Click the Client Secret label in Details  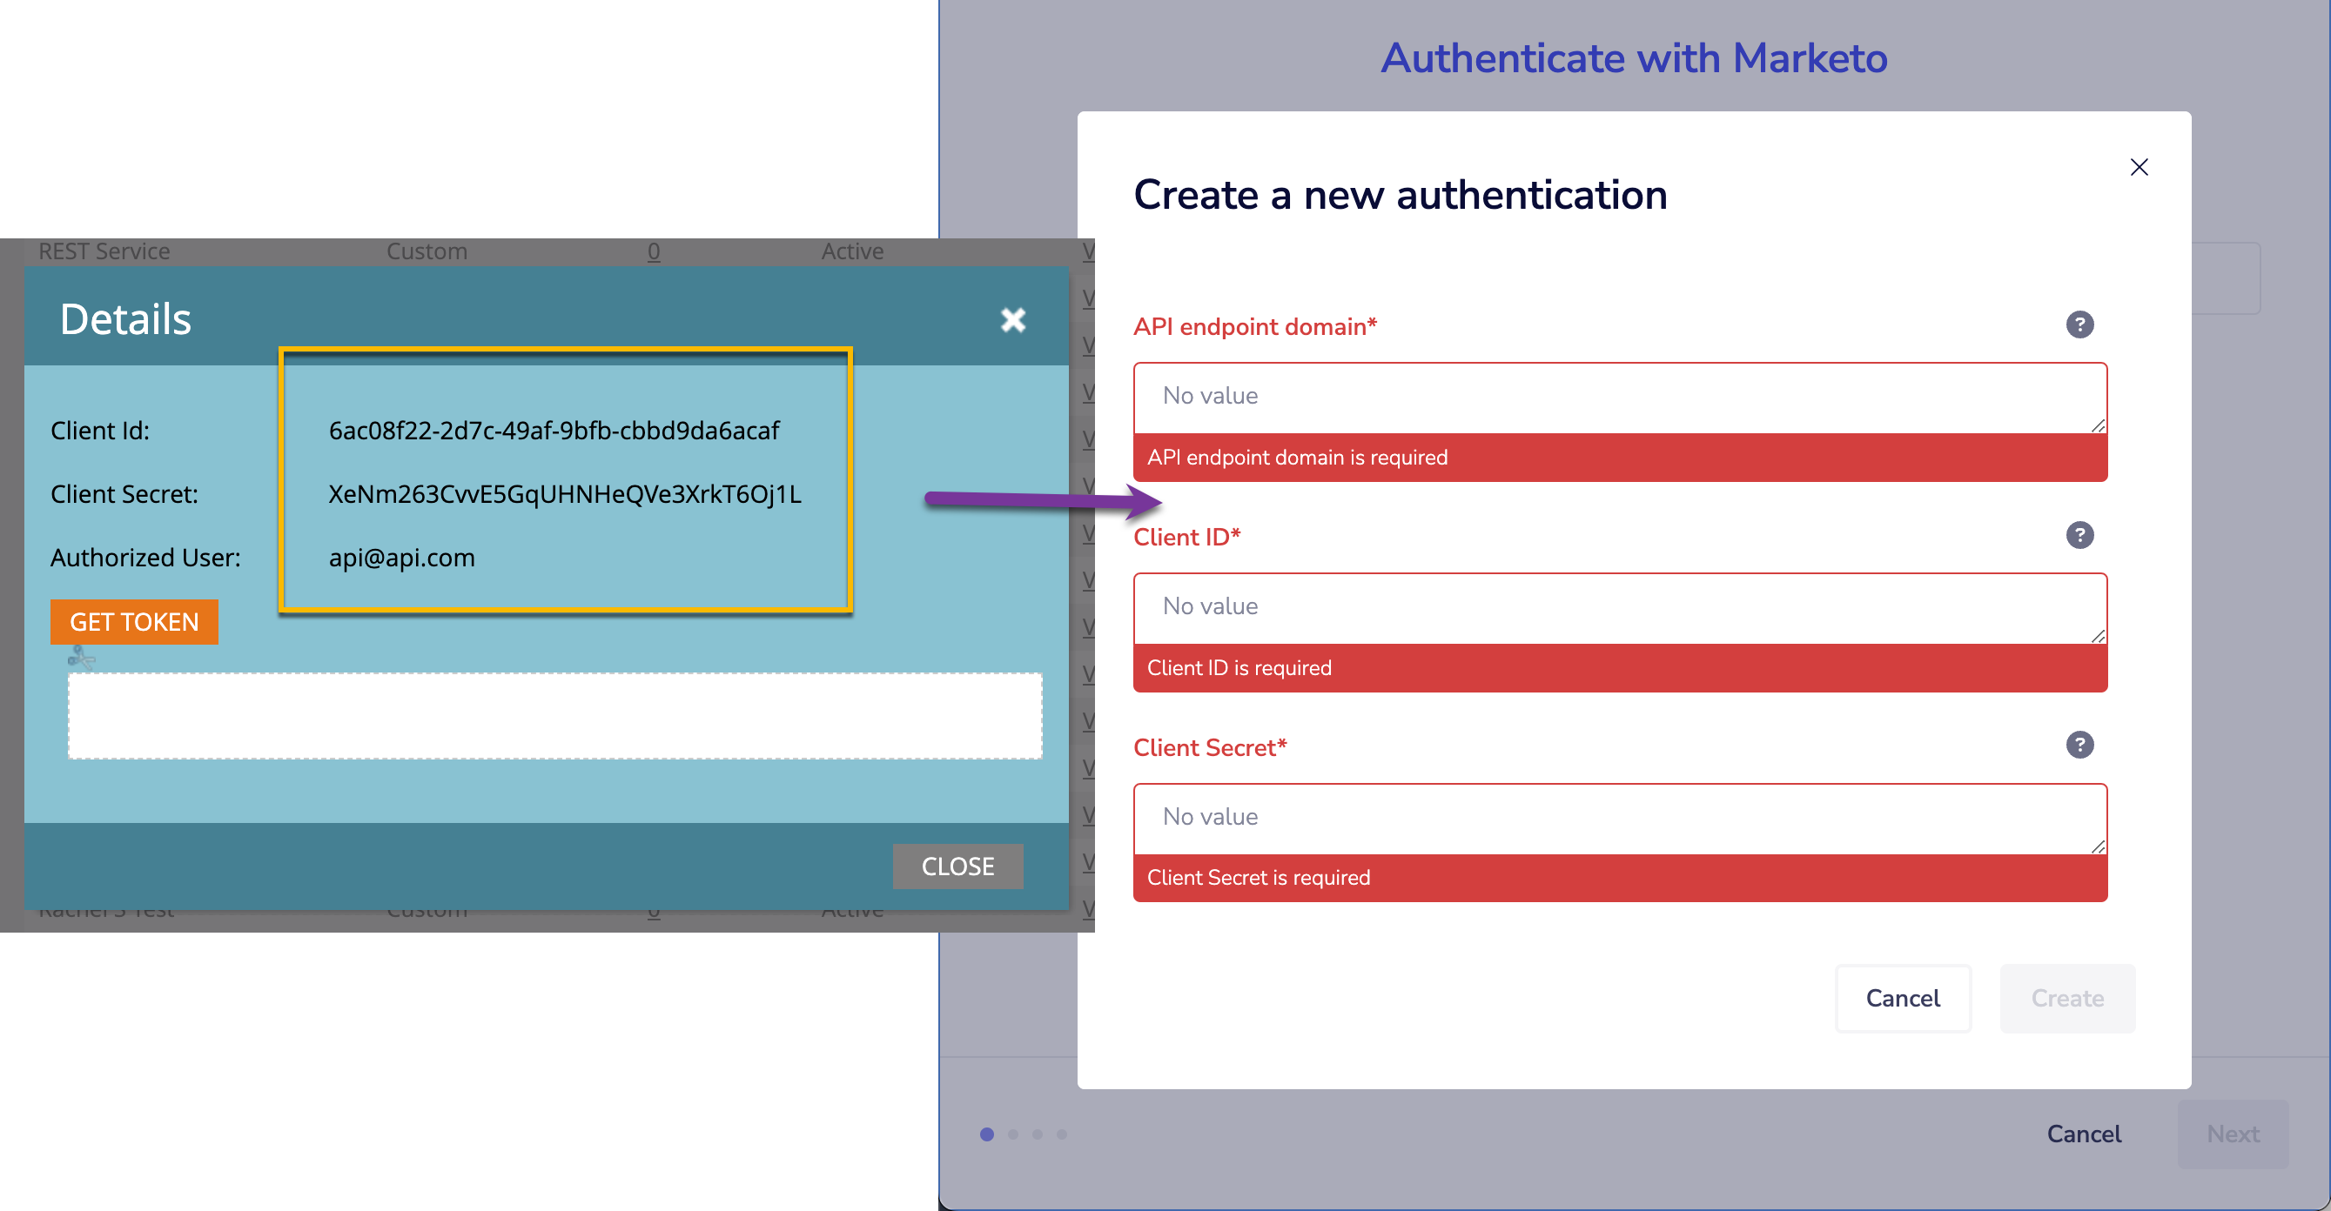tap(124, 494)
